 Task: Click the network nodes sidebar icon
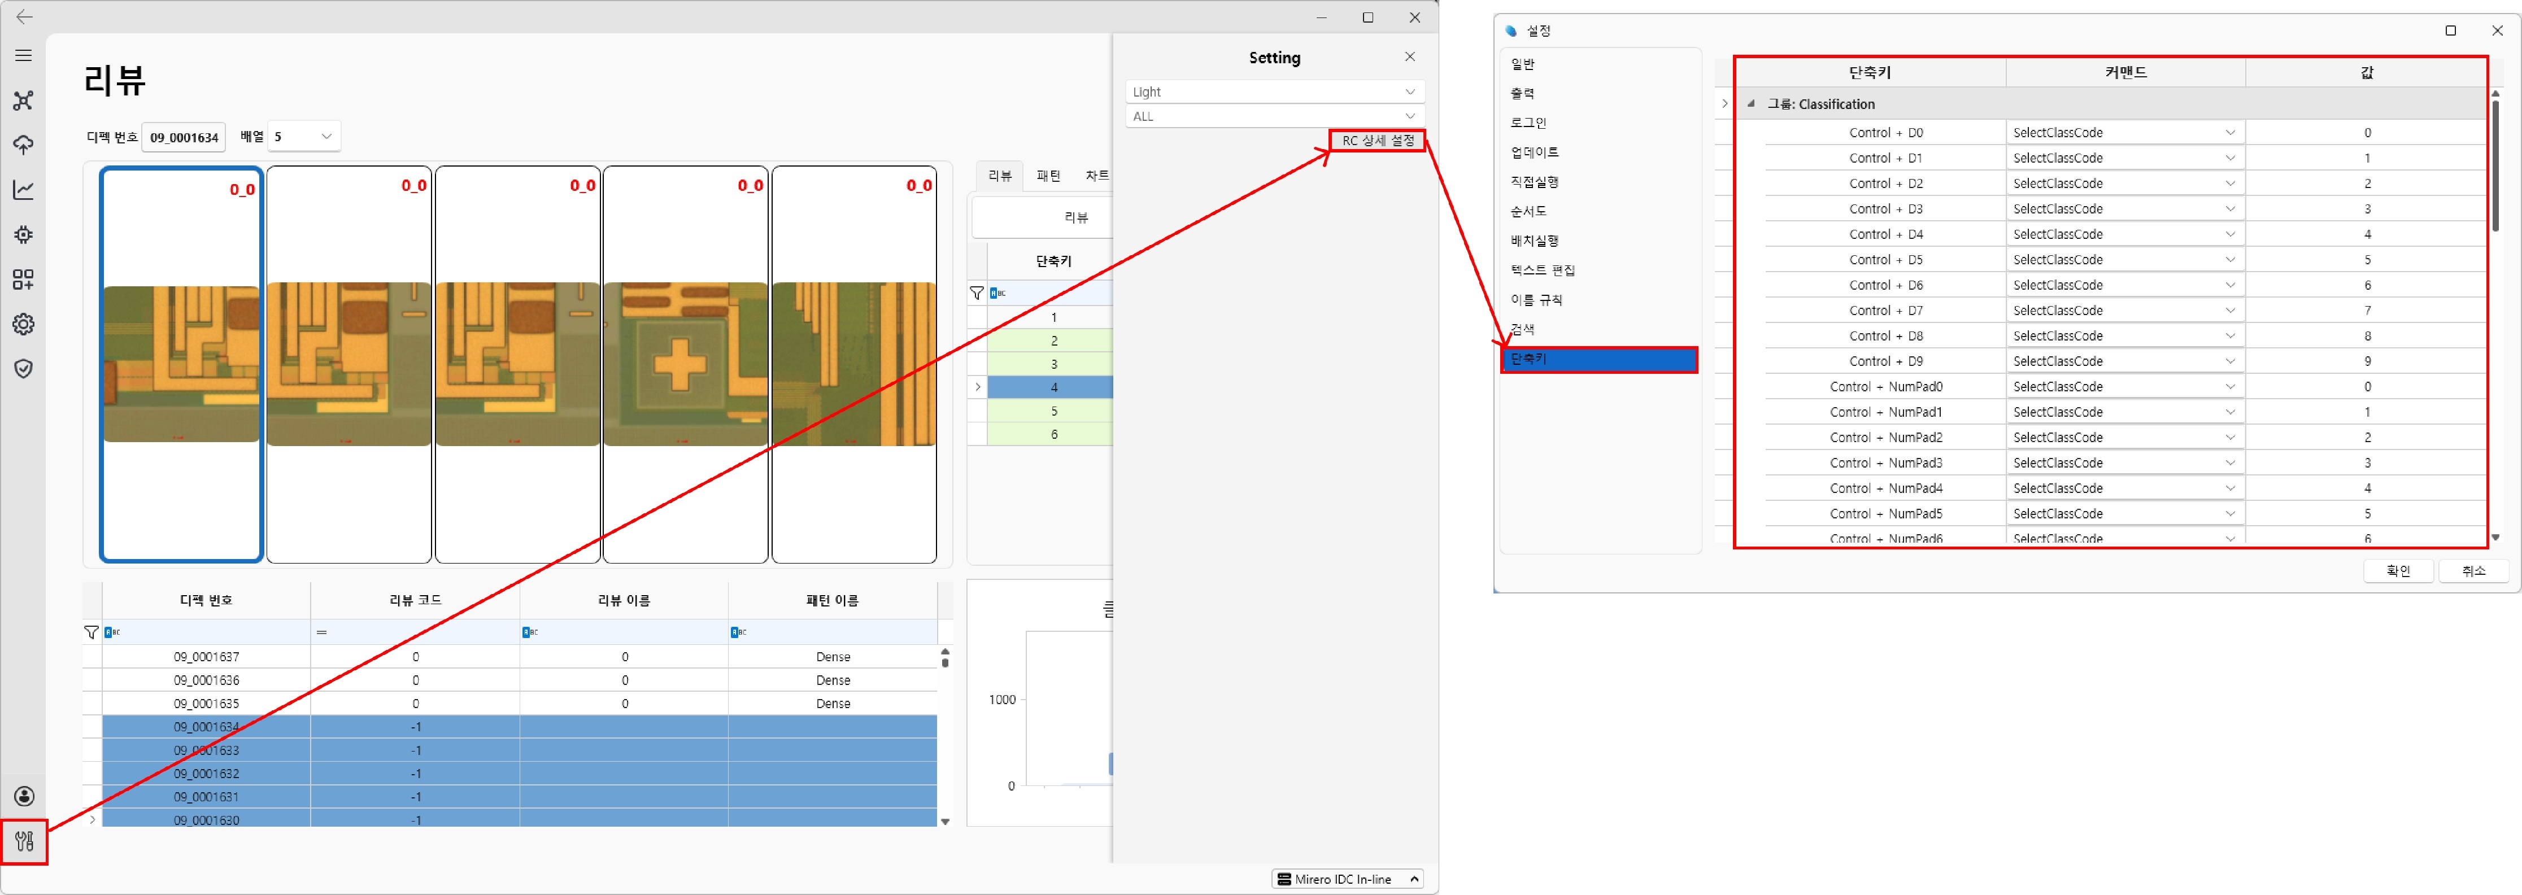pyautogui.click(x=24, y=101)
